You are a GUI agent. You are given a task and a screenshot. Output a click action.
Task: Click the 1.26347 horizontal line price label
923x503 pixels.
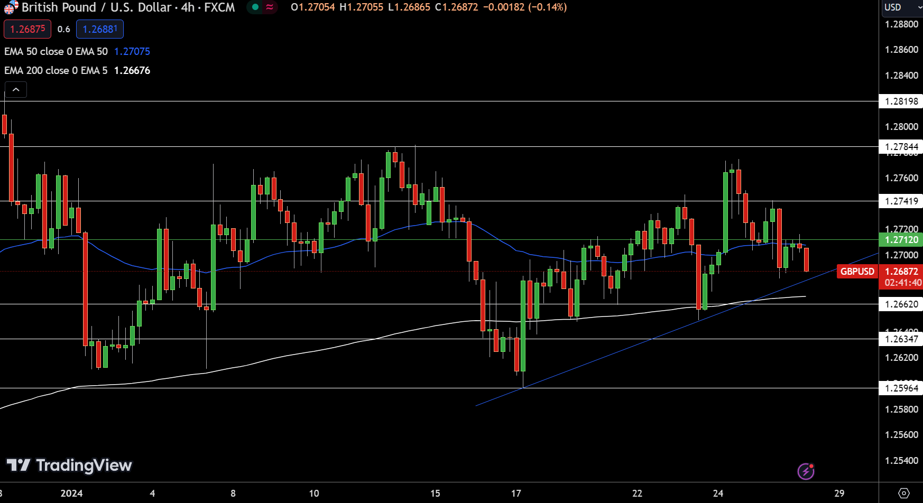coord(901,339)
